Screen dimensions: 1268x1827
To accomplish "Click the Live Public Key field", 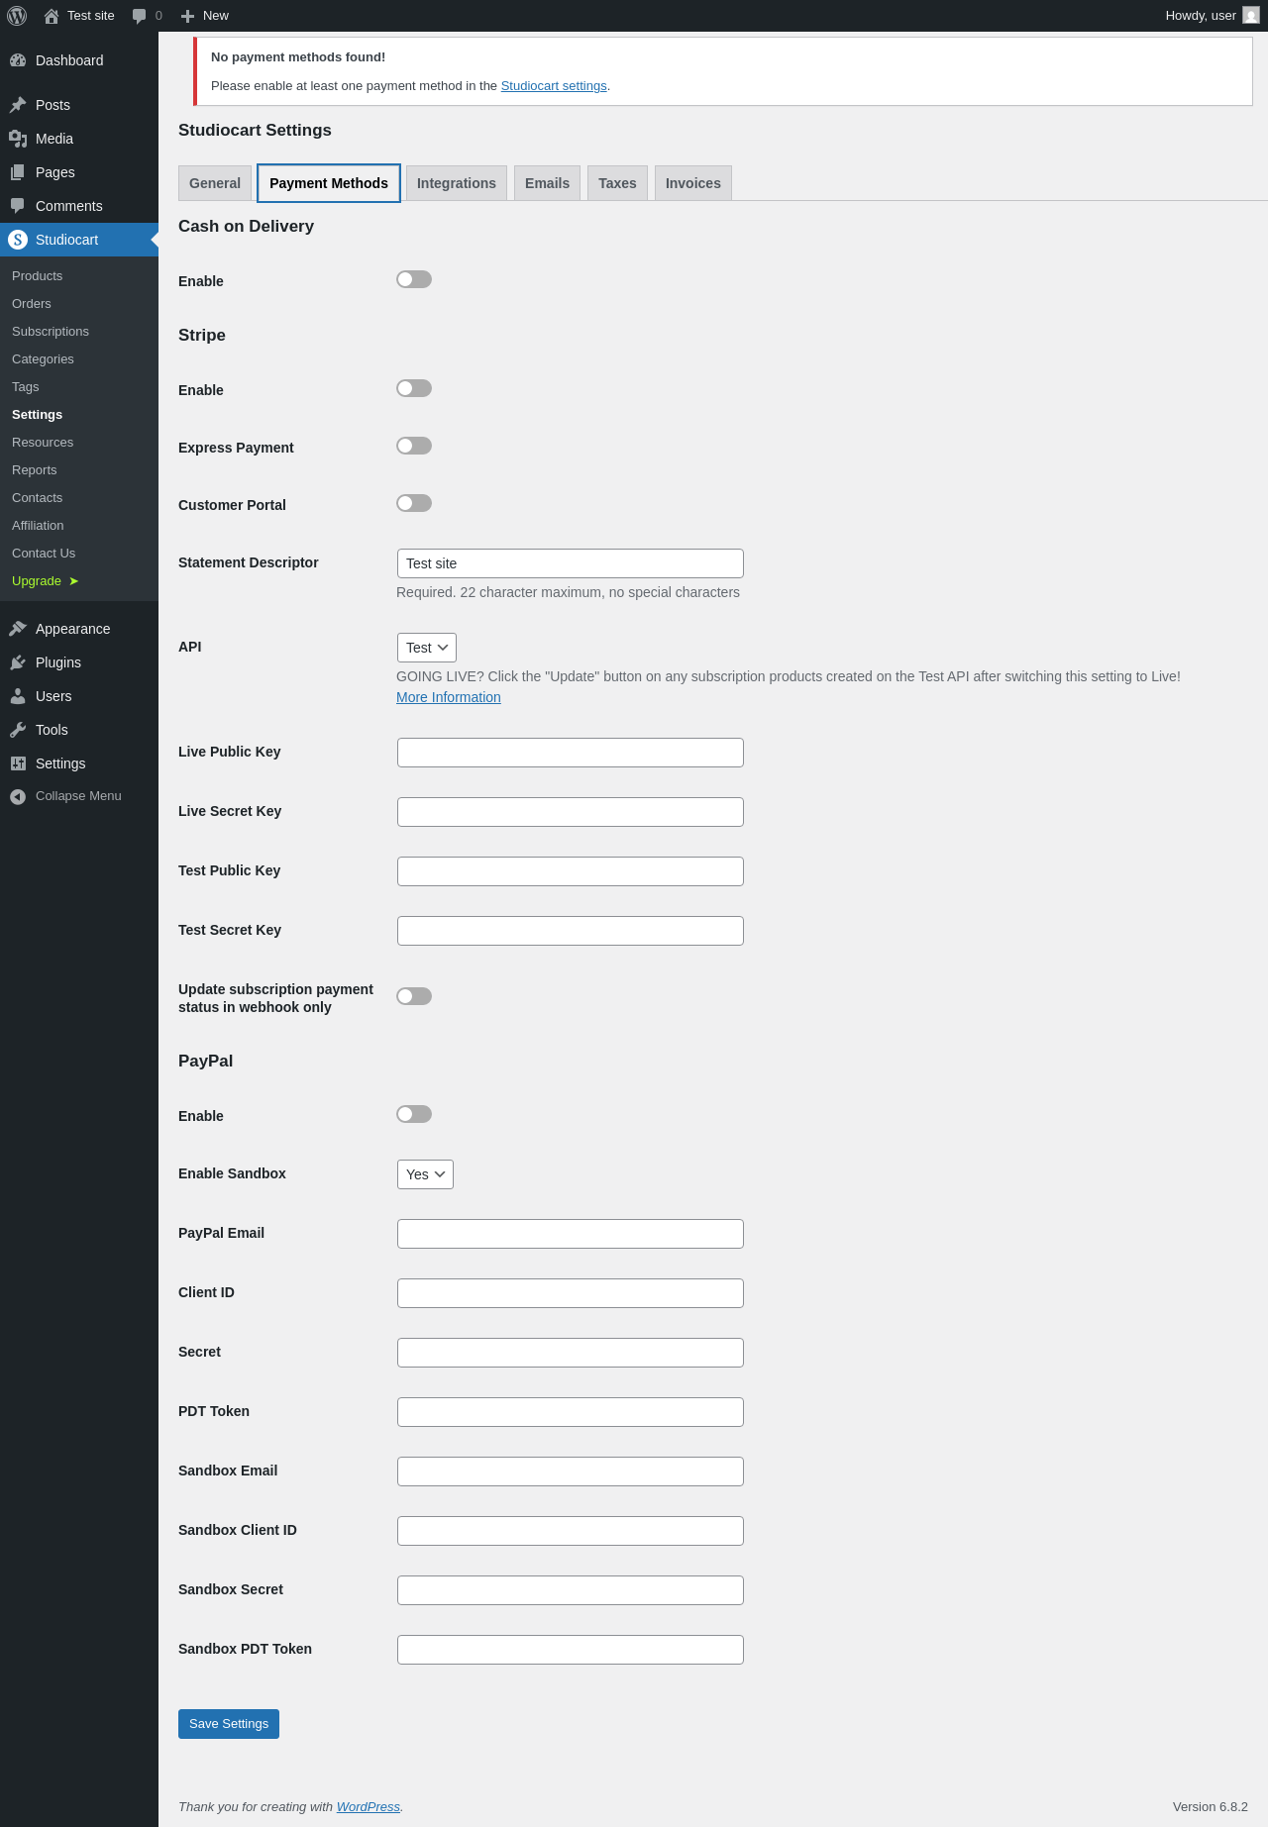I will click(x=571, y=753).
